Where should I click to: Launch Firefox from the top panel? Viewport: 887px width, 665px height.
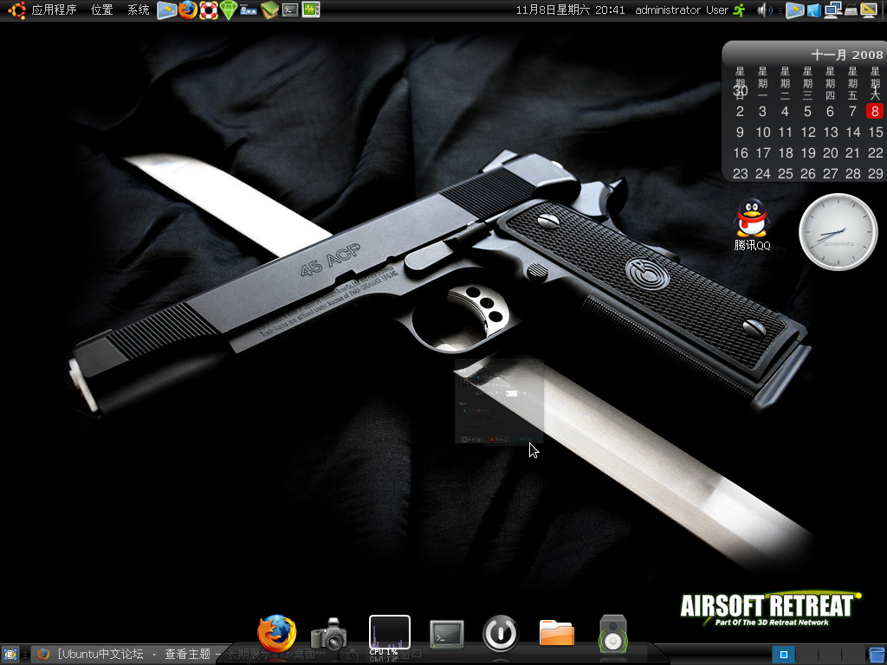188,10
